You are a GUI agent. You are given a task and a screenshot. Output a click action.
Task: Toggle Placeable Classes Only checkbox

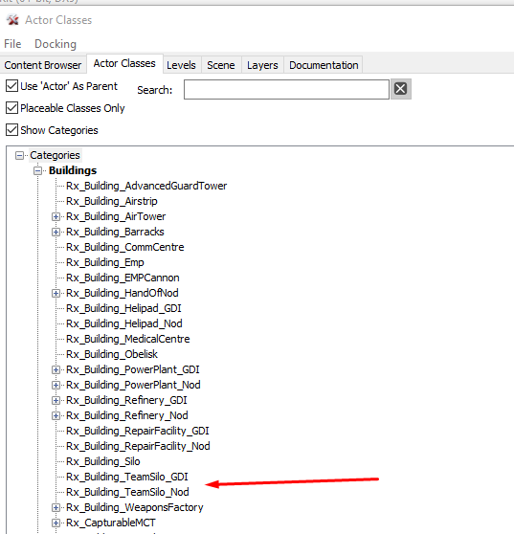(x=11, y=108)
